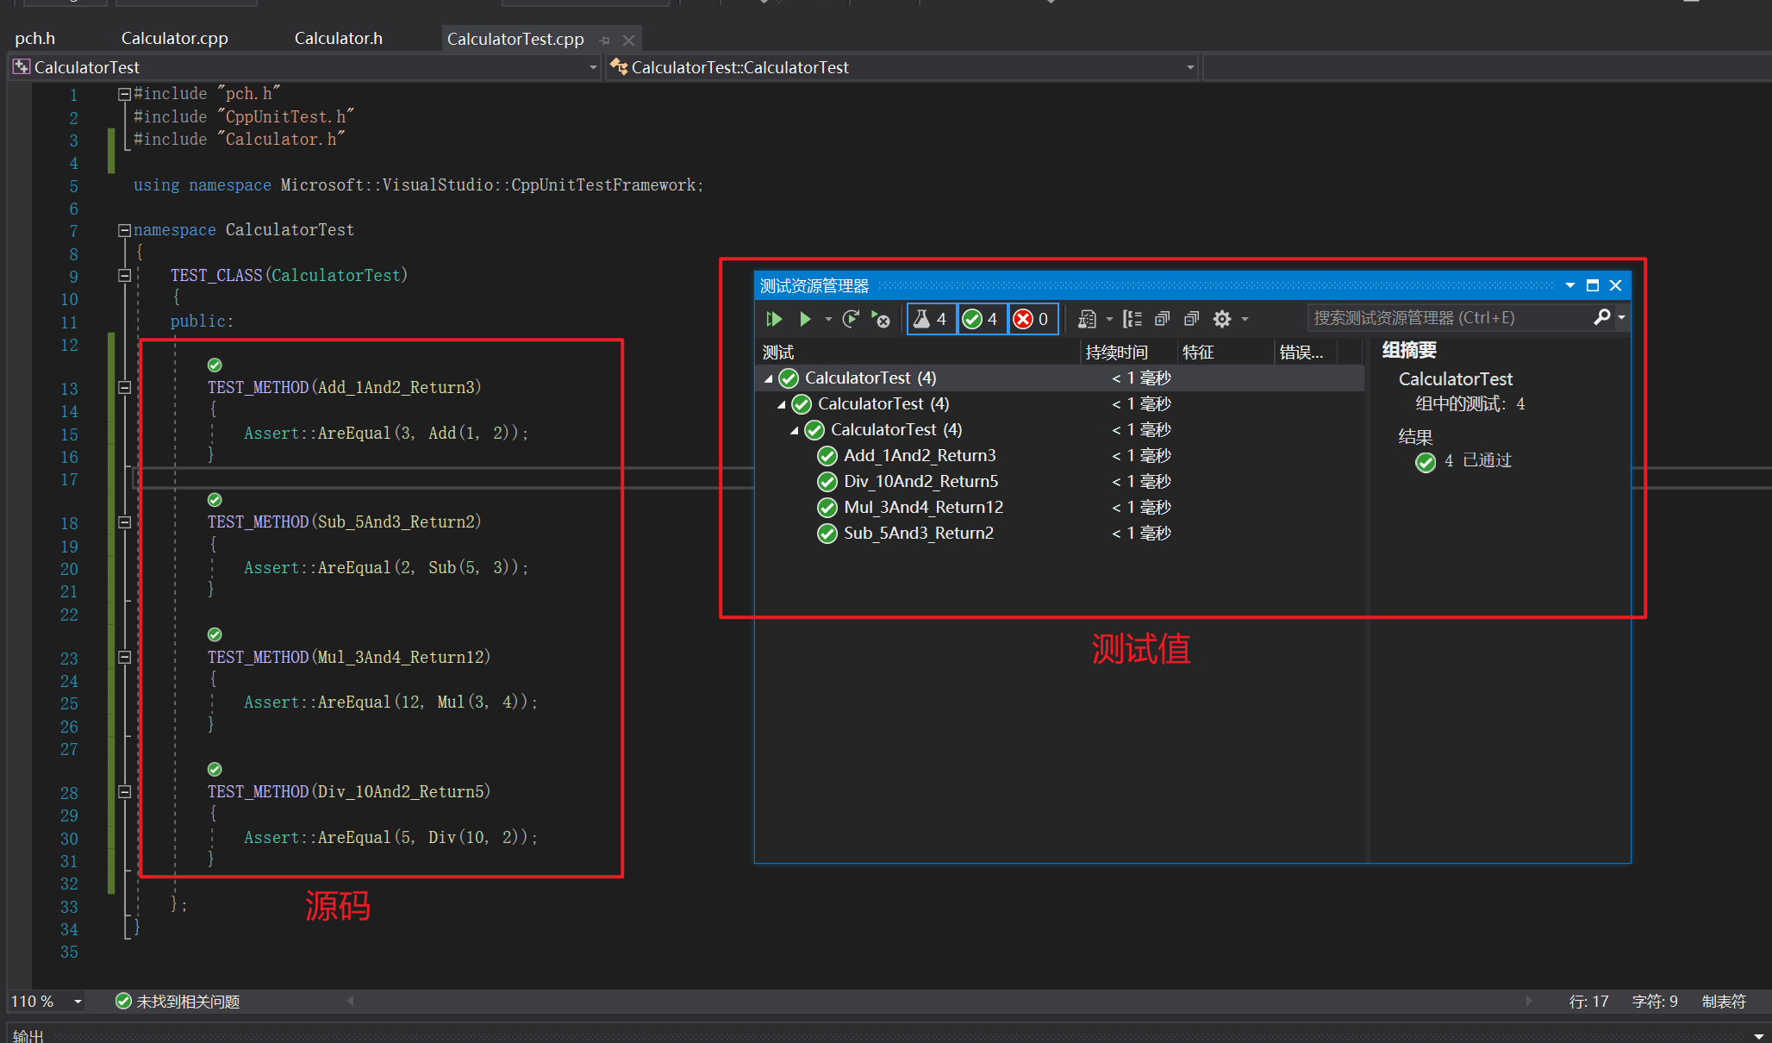Collapse third-level CalculatorTest (4) node
Viewport: 1772px width, 1043px height.
[x=794, y=430]
